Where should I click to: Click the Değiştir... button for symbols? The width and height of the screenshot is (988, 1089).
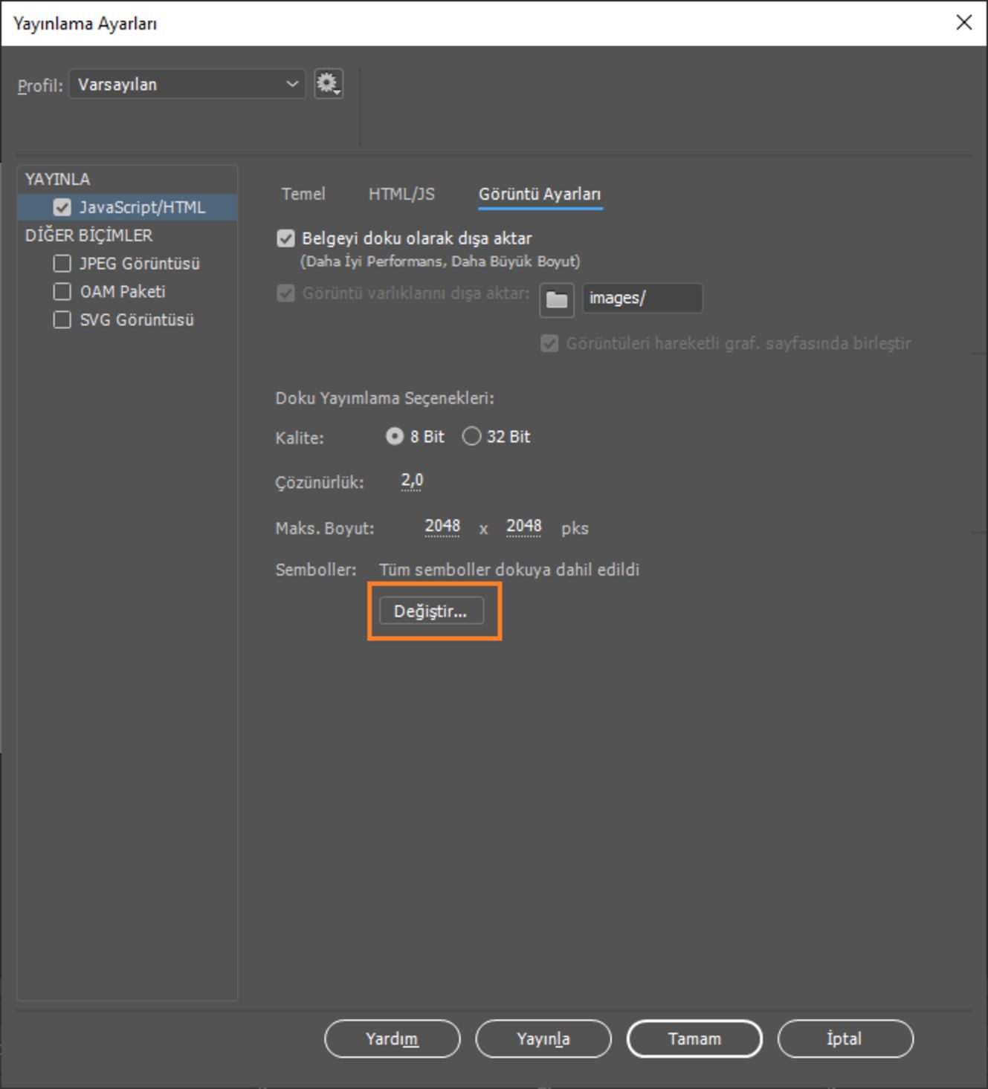pos(431,611)
